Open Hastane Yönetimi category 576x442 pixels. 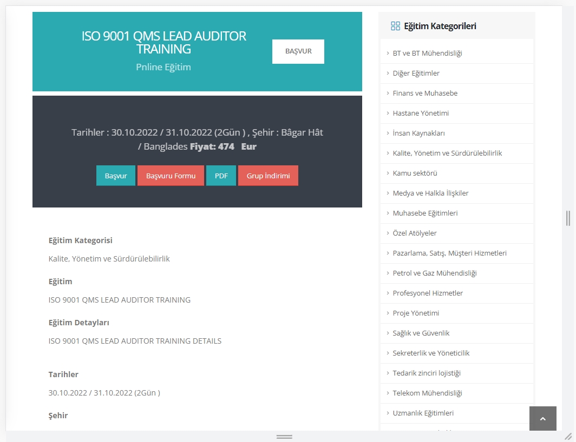coord(421,113)
